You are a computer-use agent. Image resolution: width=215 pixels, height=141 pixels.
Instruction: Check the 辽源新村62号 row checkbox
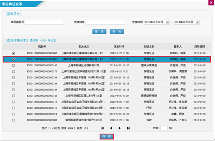[x=13, y=66]
